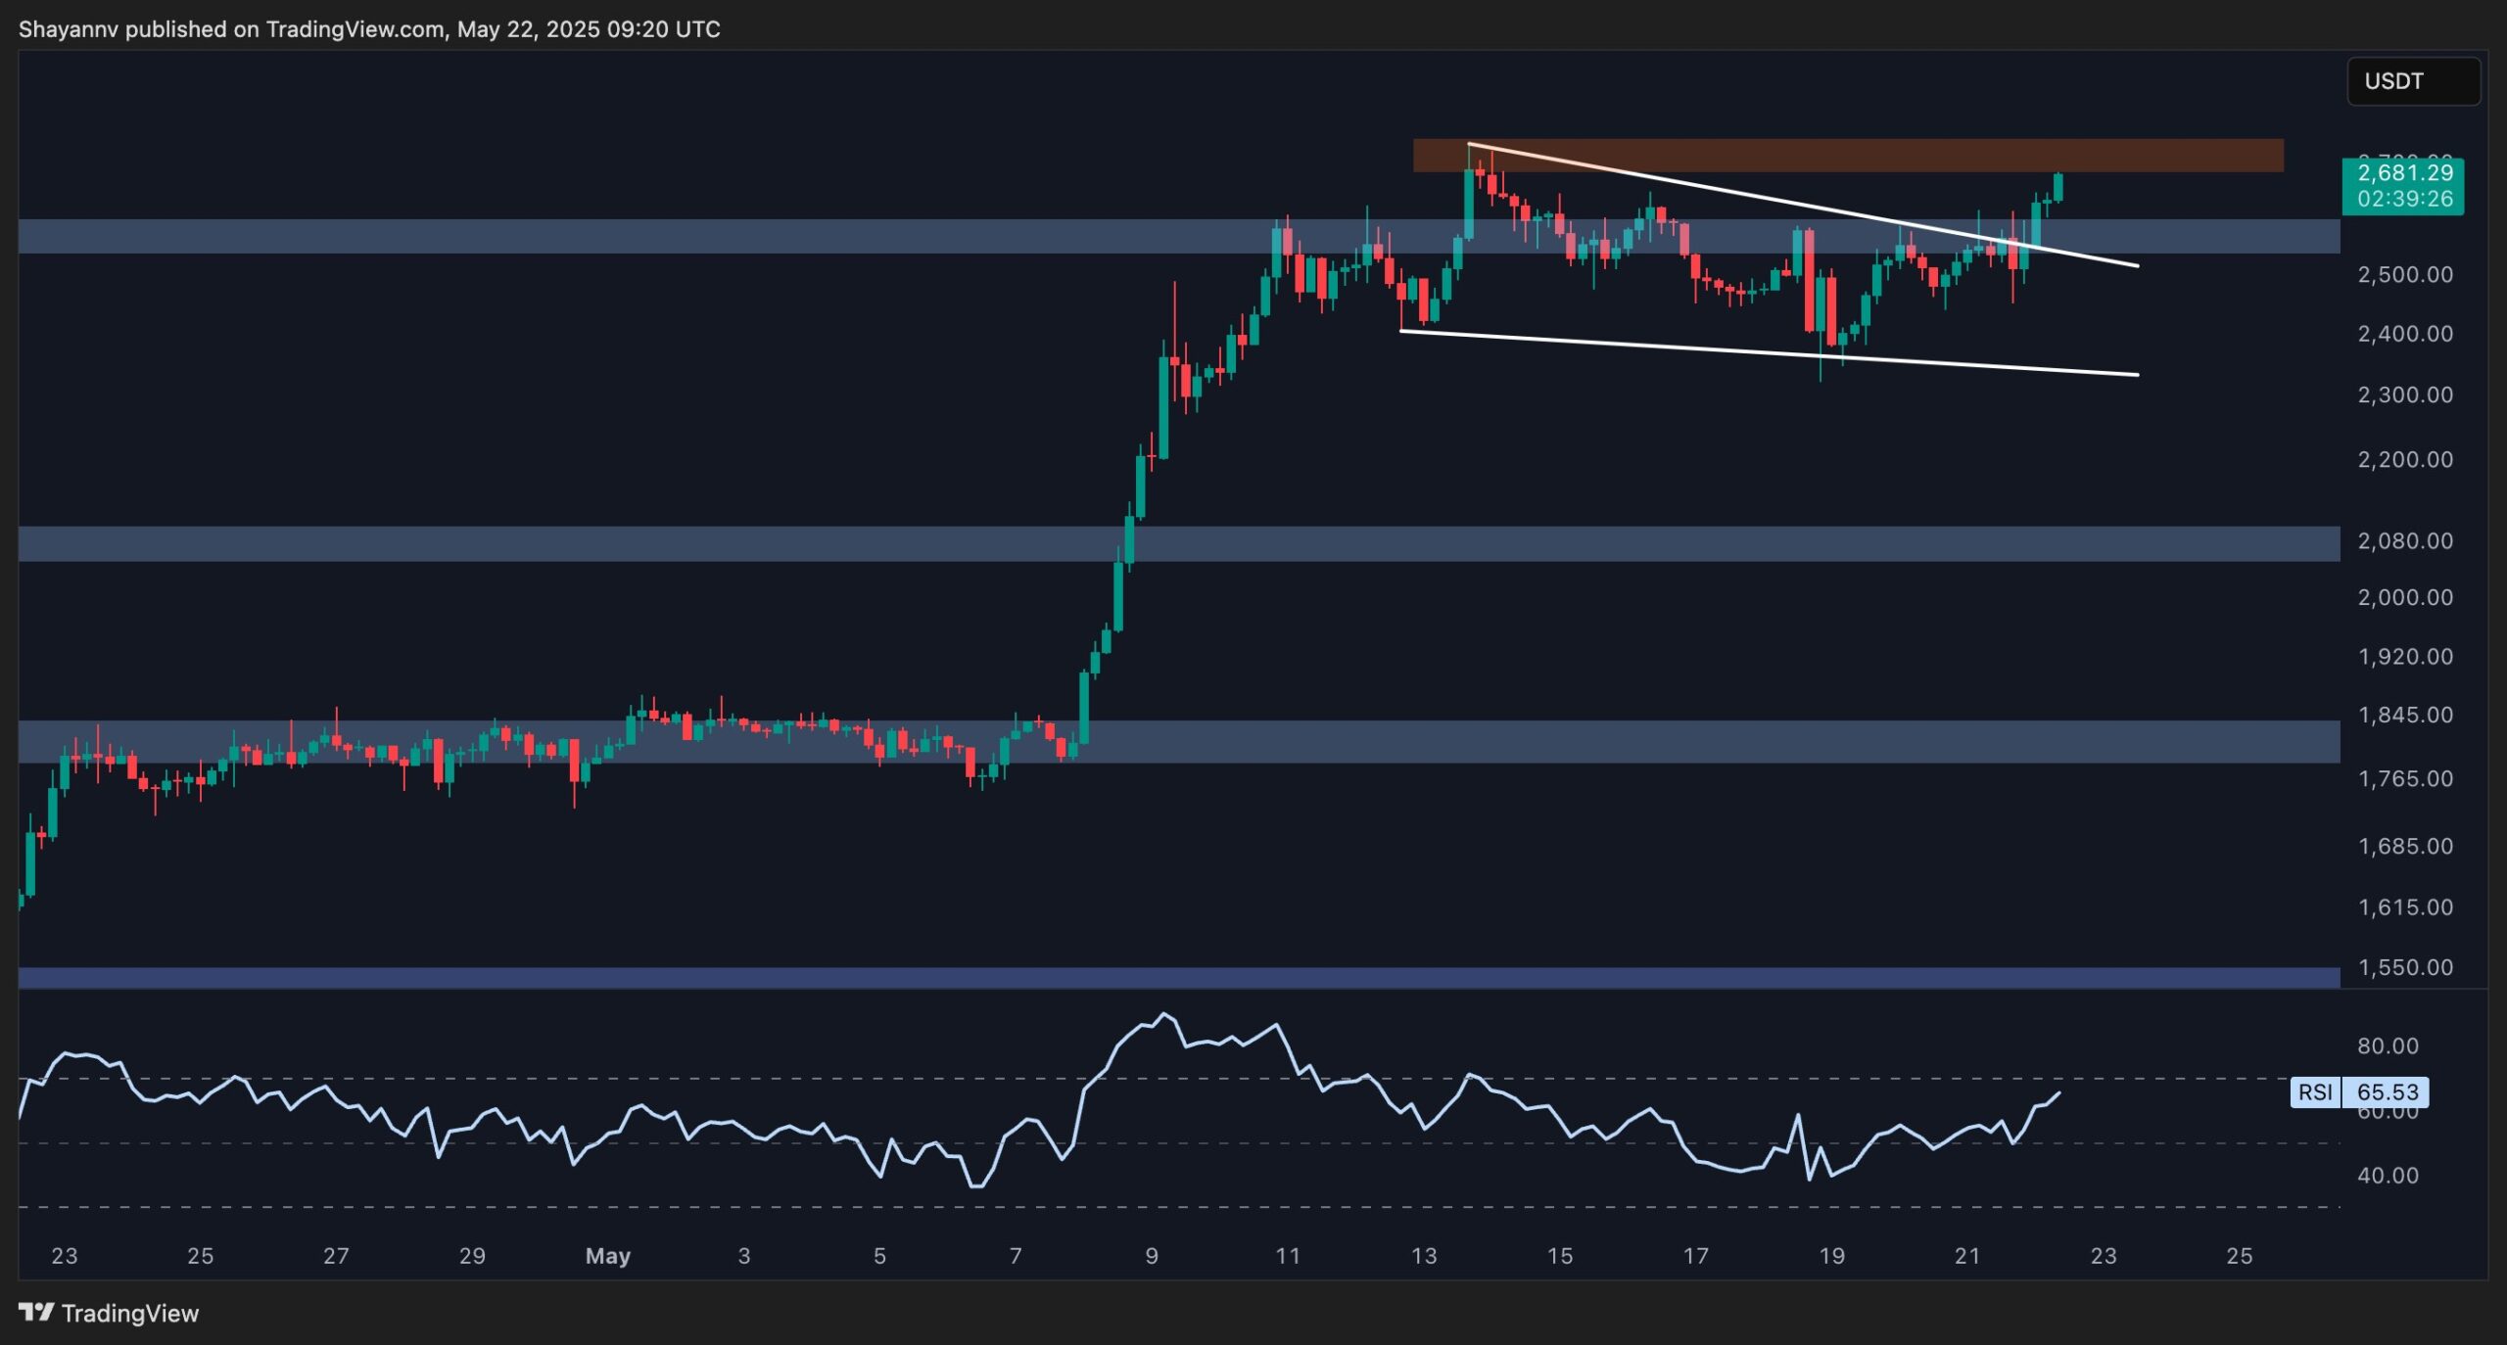2507x1345 pixels.
Task: Click the 2,000.00 price axis label
Action: coord(2404,597)
